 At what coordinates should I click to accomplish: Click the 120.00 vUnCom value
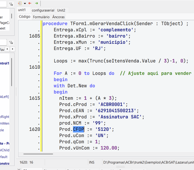pos(109,148)
